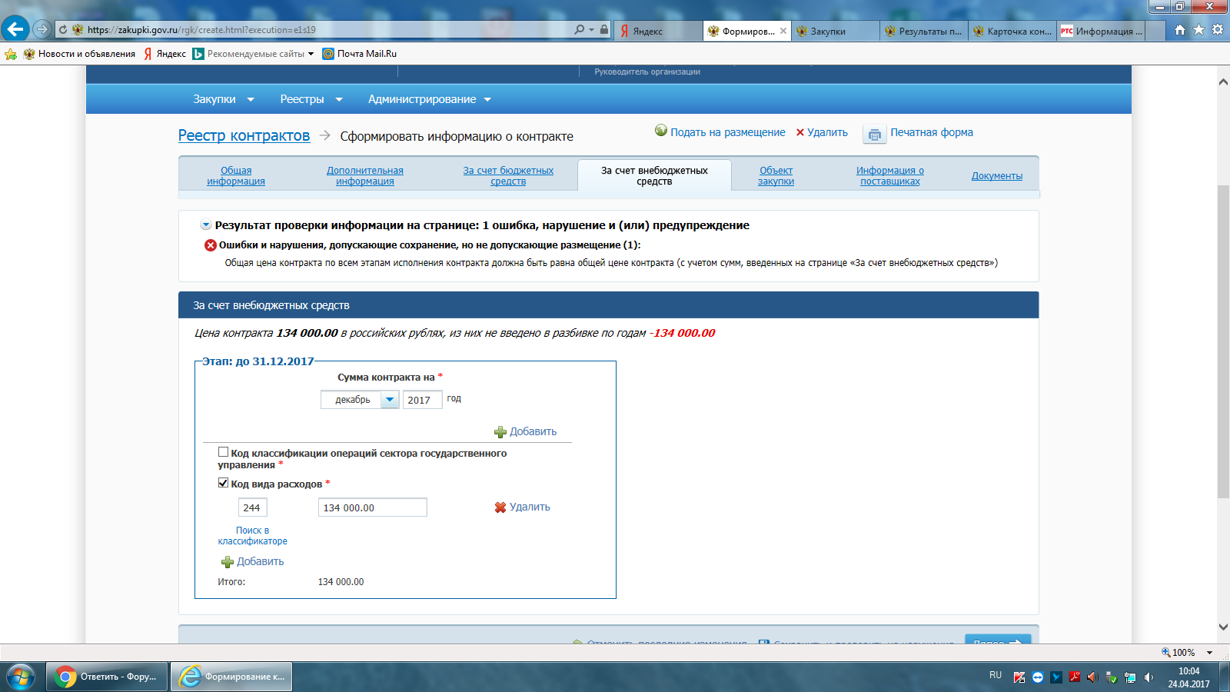Click the red cross next to 134 000.00 row
Viewport: 1230px width, 692px height.
pyautogui.click(x=500, y=507)
